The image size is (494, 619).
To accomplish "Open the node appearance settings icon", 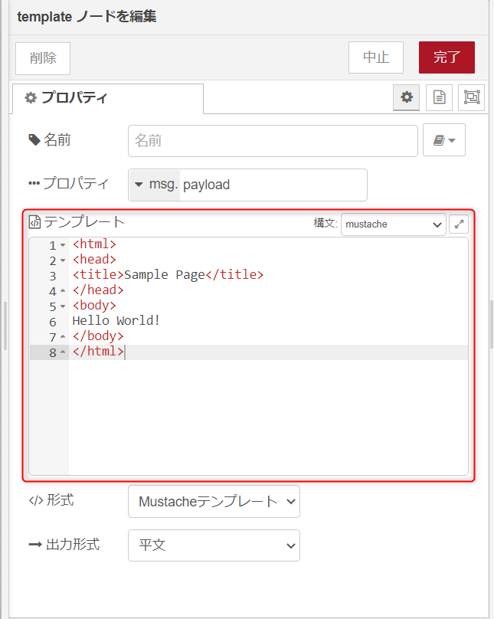I will click(471, 97).
